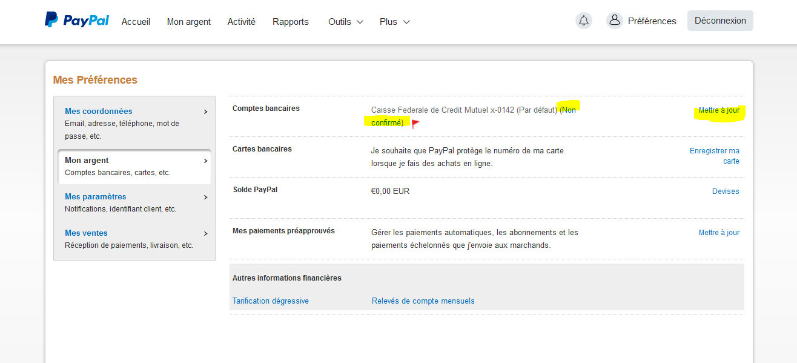Open the Devises link for Solde PayPal

[x=726, y=191]
